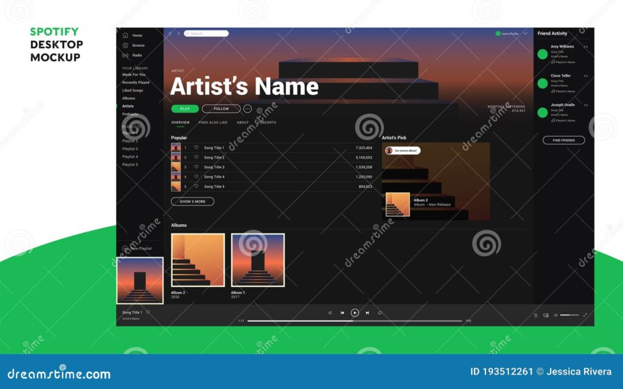Open Albums in library sidebar
Viewport: 623px width, 389px height.
pyautogui.click(x=129, y=98)
